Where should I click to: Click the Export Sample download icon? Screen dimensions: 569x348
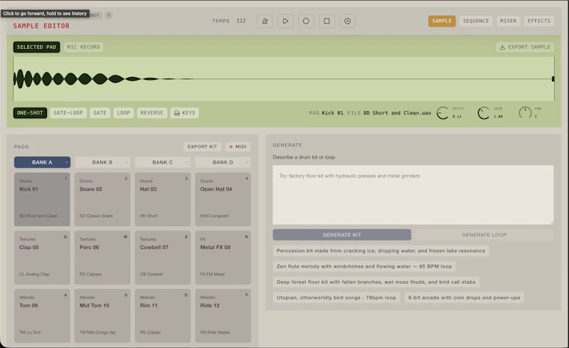coord(502,47)
